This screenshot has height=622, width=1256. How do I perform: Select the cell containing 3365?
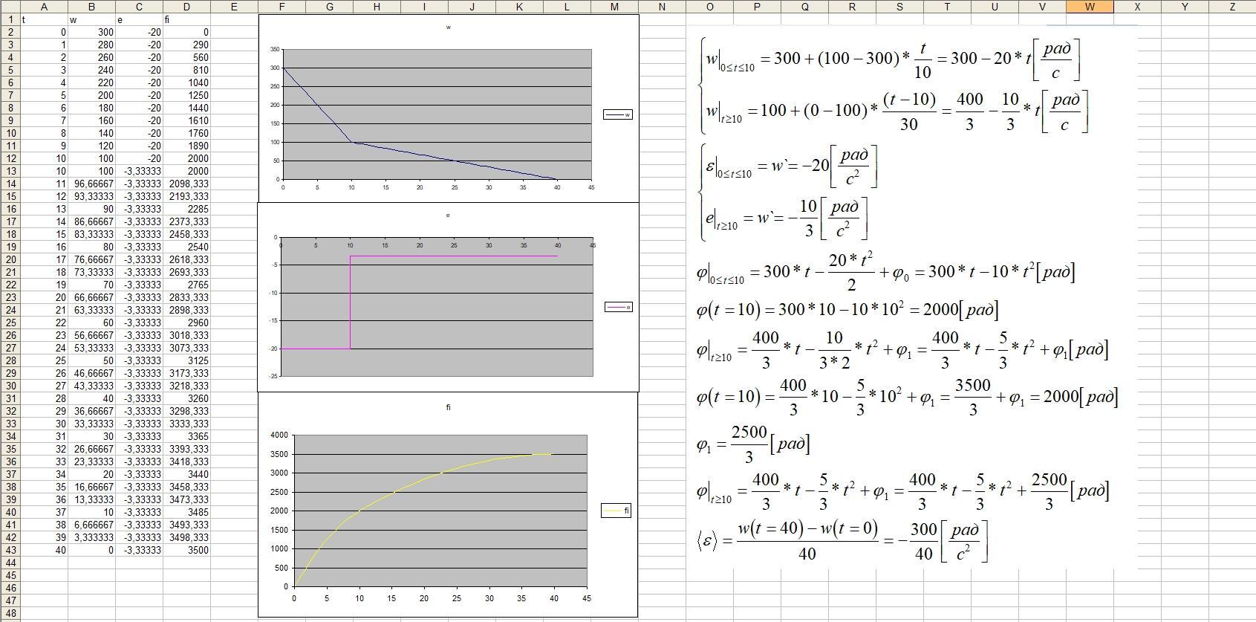pos(186,436)
